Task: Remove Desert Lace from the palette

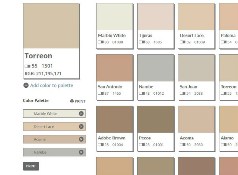Action: (81, 127)
